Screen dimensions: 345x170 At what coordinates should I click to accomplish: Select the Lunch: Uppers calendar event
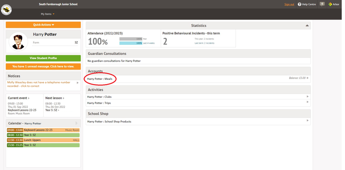[x=43, y=140]
